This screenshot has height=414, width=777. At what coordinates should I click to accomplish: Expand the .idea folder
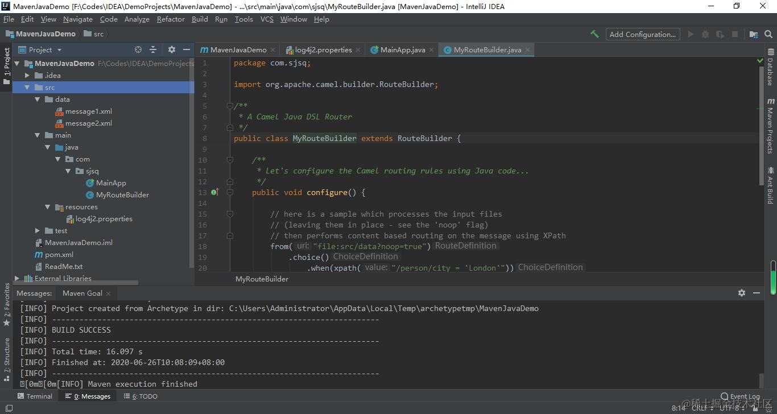click(27, 76)
